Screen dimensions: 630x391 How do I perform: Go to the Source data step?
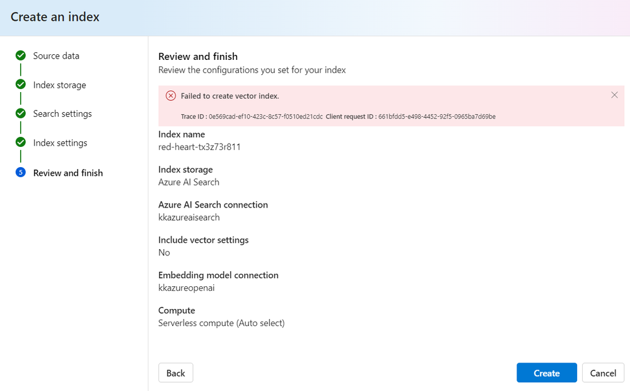coord(56,55)
